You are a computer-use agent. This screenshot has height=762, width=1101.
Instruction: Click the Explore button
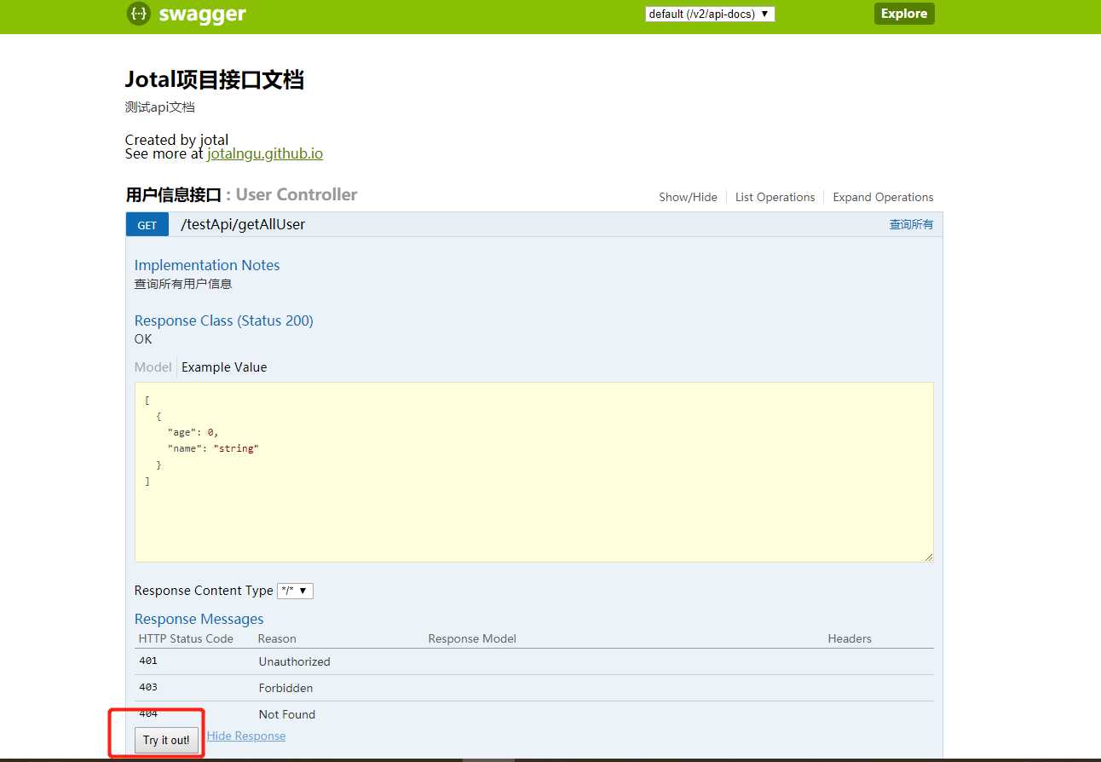pos(904,14)
